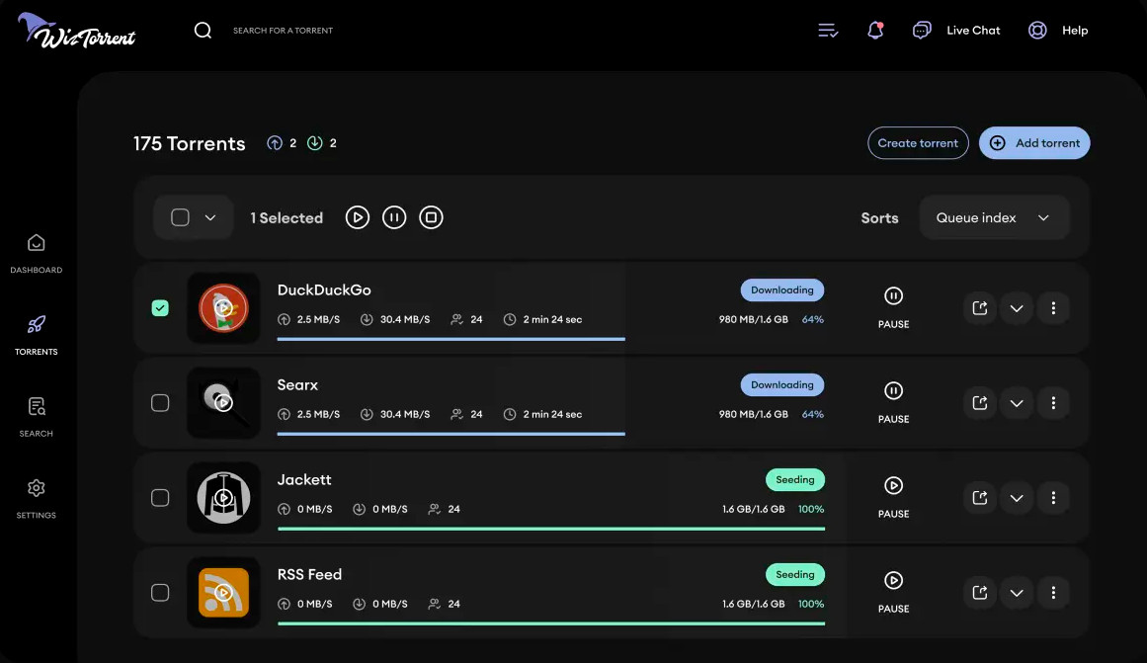Open more options for RSS Feed

click(1053, 592)
